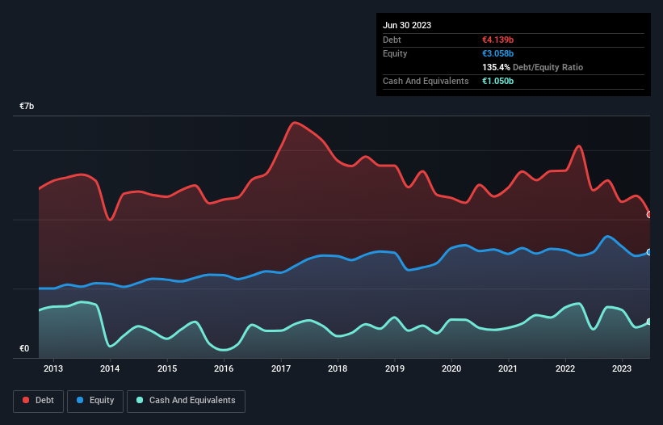Click the 2022 x-axis label
663x425 pixels.
tap(565, 368)
